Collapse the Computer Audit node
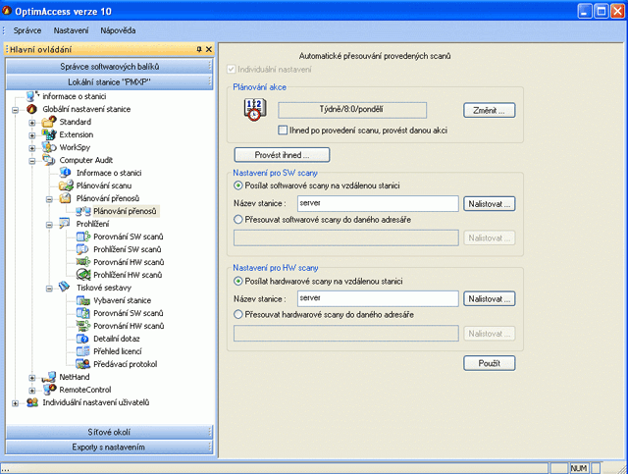The height and width of the screenshot is (474, 628). point(32,161)
